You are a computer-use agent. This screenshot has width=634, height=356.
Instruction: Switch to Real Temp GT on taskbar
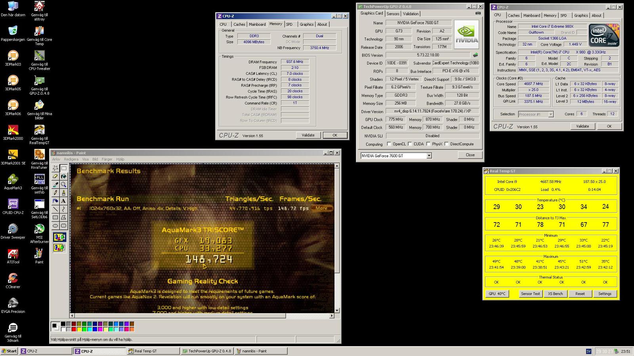click(x=153, y=351)
